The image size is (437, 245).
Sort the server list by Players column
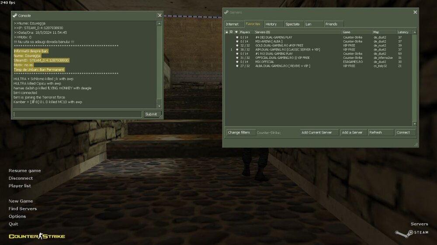pyautogui.click(x=245, y=32)
